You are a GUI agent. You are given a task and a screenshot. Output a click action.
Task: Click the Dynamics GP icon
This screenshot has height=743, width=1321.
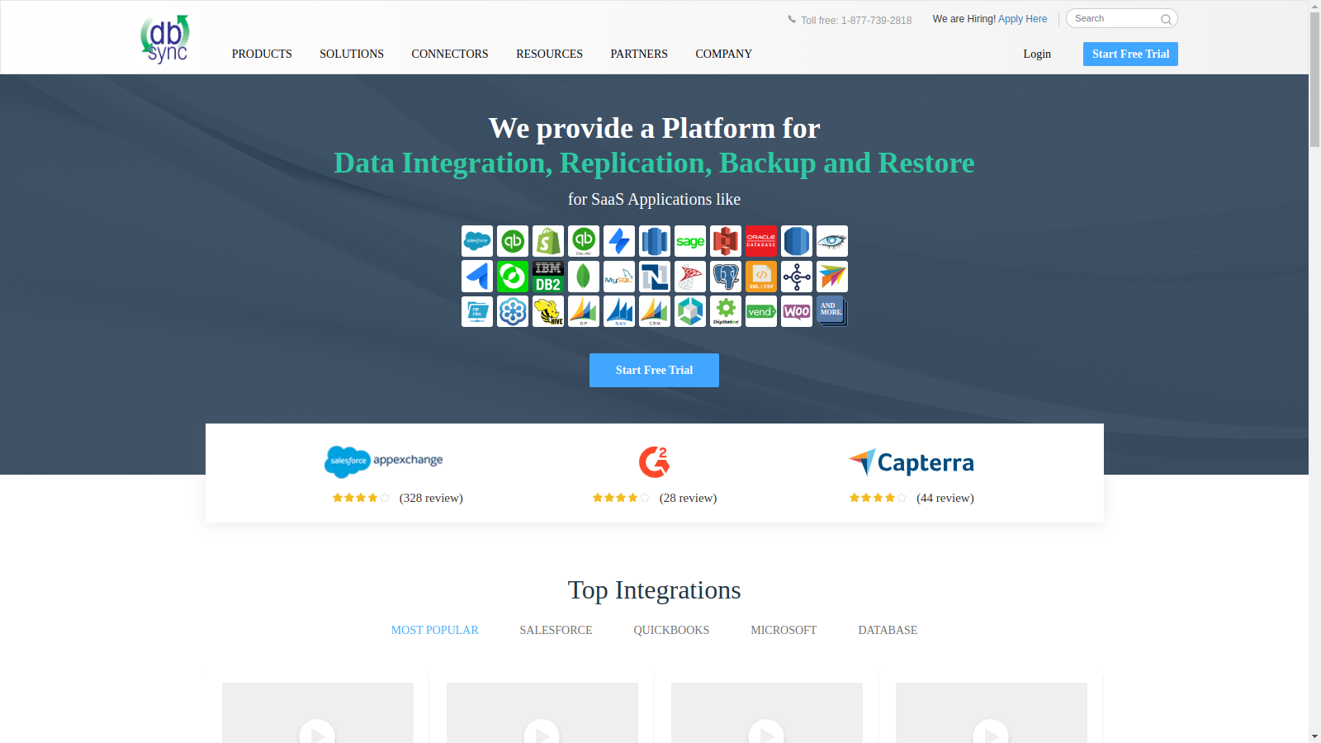tap(584, 311)
